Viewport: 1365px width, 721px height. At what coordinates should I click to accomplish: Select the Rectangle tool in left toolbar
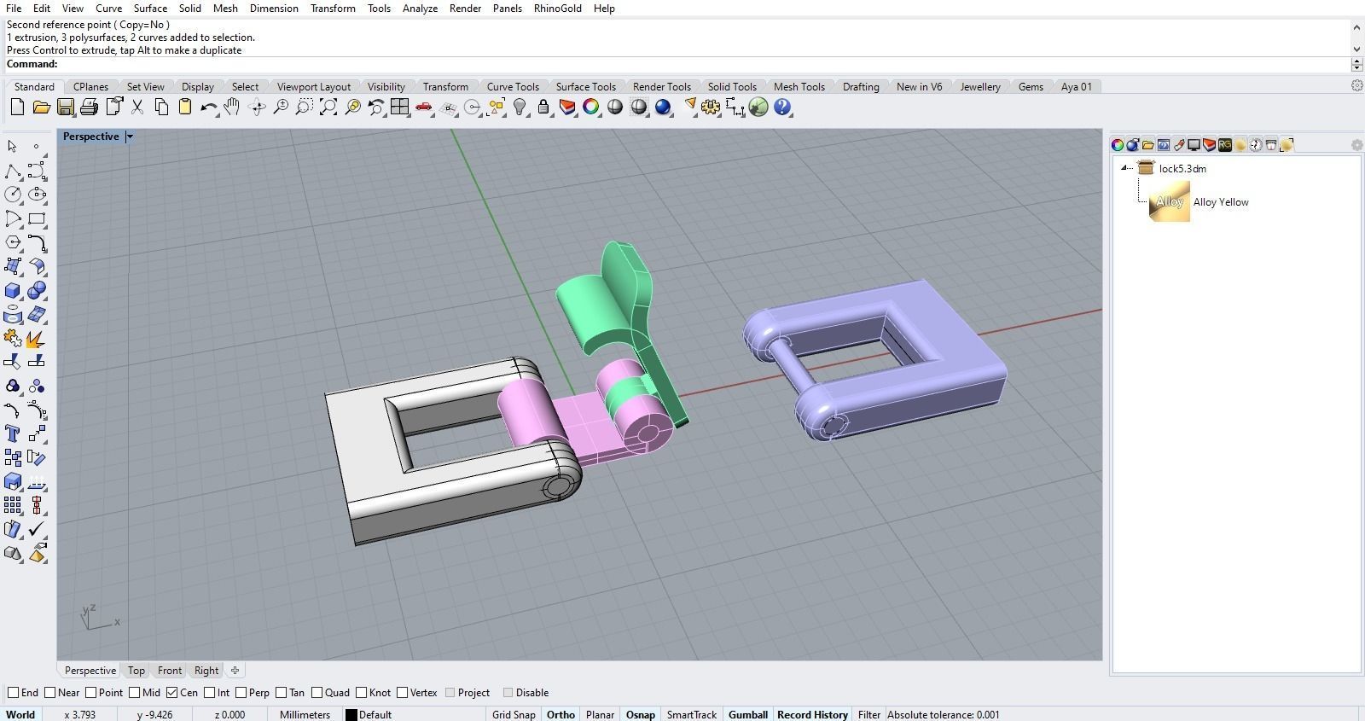click(x=37, y=218)
